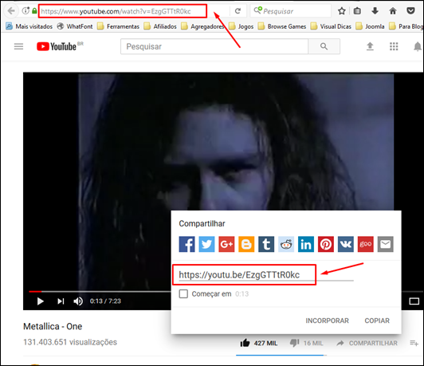The width and height of the screenshot is (424, 366).
Task: Click video title Metallica - One
Action: pyautogui.click(x=53, y=326)
